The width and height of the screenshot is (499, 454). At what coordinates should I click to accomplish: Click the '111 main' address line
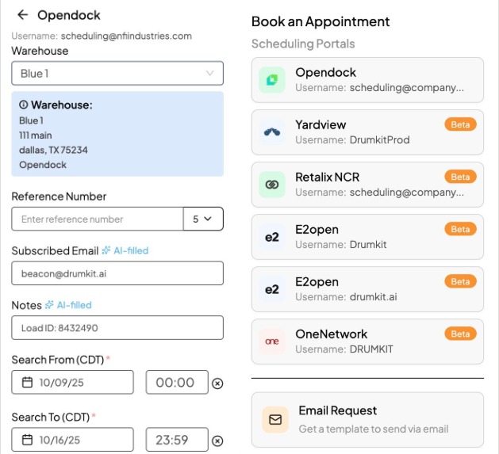pyautogui.click(x=36, y=135)
